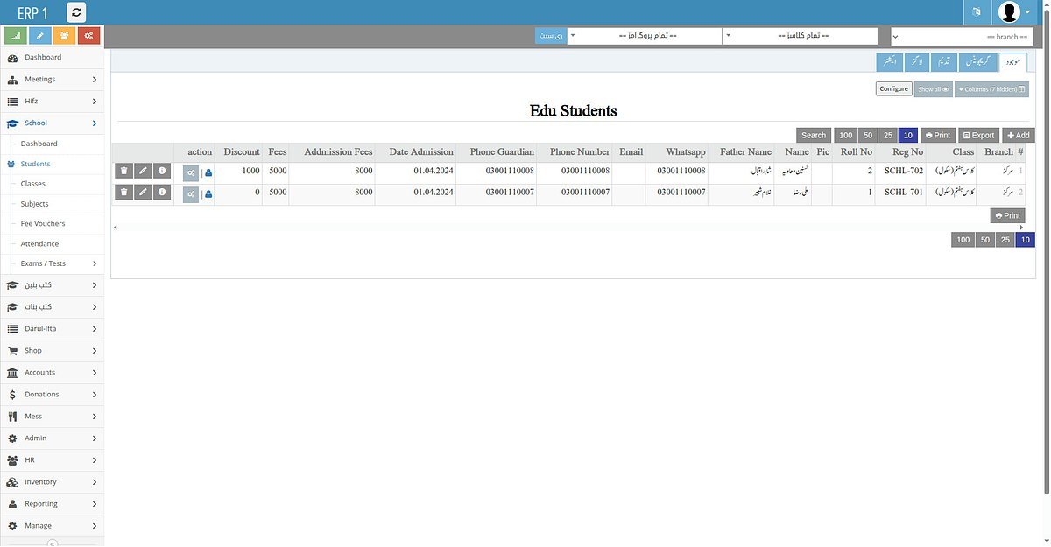Viewport: 1051px width, 547px height.
Task: Click the horizontal scrollbar right arrow under the table
Action: (x=1021, y=228)
